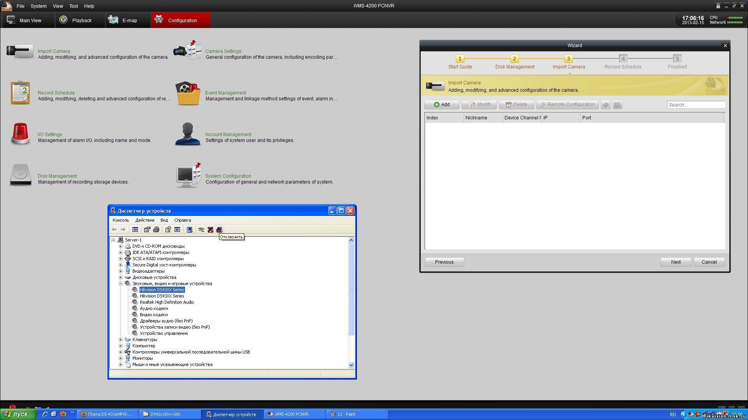Open Event Management folder icon

click(188, 93)
